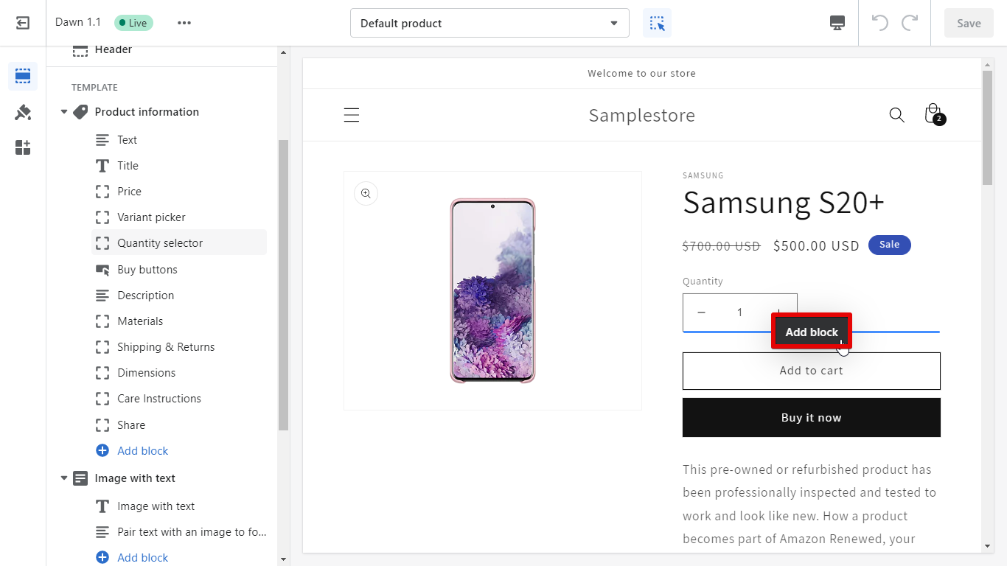Image resolution: width=1007 pixels, height=566 pixels.
Task: Click the Sale badge
Action: tap(889, 245)
